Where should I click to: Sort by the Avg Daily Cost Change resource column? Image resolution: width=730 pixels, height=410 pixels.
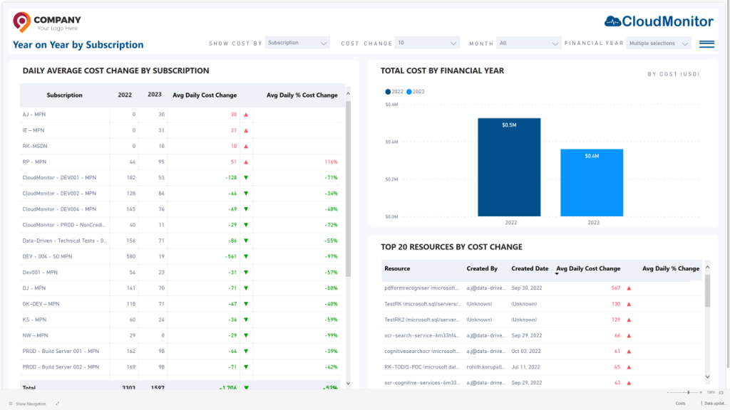588,268
